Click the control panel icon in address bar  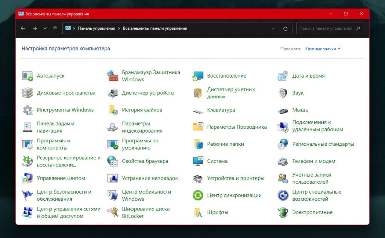[68, 28]
